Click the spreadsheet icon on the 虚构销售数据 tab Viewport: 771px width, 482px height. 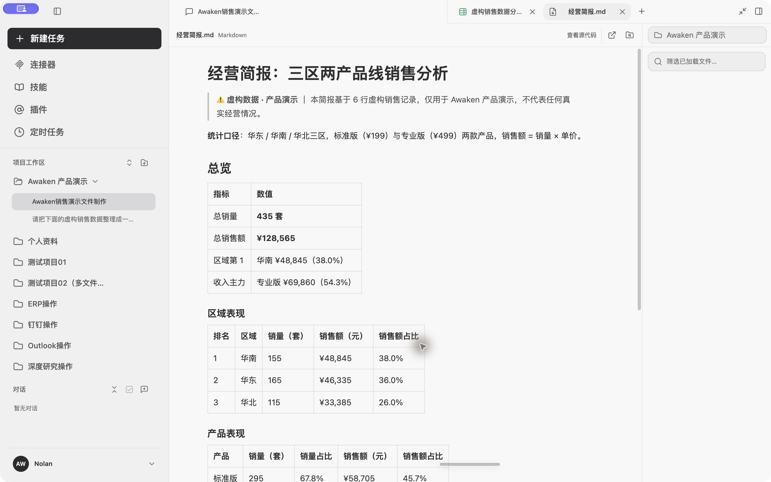coord(463,12)
